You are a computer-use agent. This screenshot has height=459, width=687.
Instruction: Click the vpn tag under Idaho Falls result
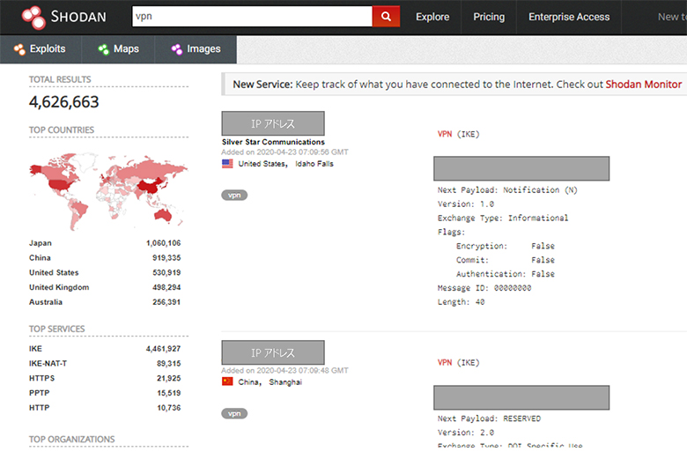pos(234,195)
